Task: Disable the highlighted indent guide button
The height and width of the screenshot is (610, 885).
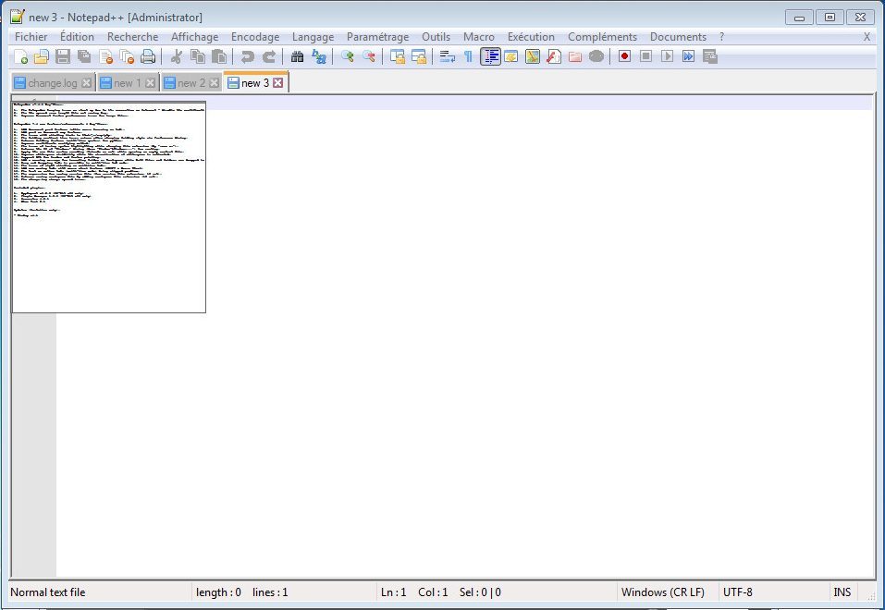Action: [490, 56]
